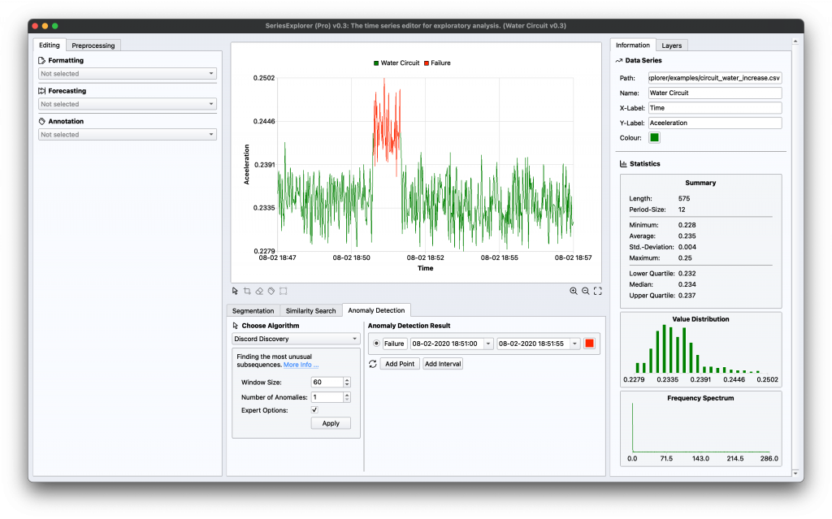Select the cursor/pointer tool below the chart

[x=235, y=291]
